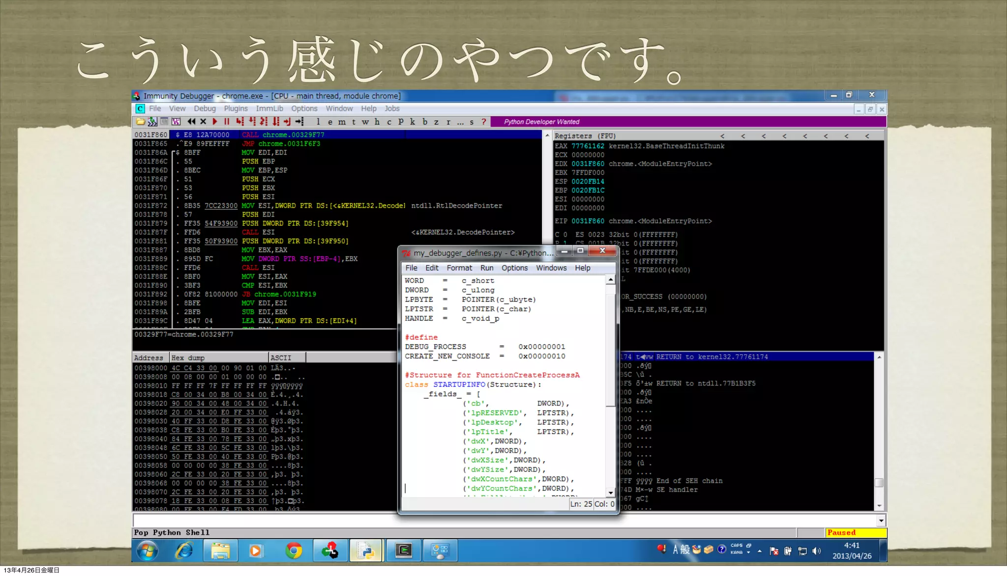Open the Format menu in Python editor

(x=459, y=268)
